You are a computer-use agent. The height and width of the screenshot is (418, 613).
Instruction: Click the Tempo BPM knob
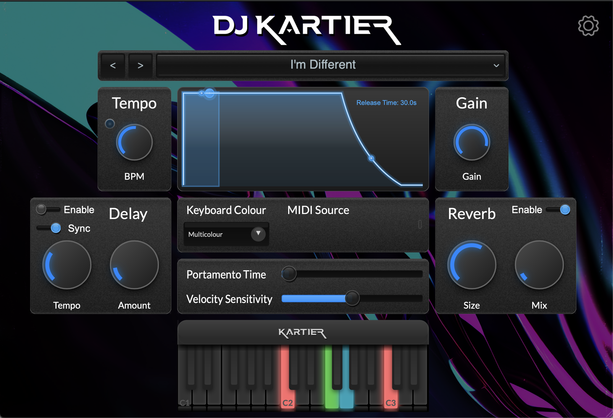point(134,142)
